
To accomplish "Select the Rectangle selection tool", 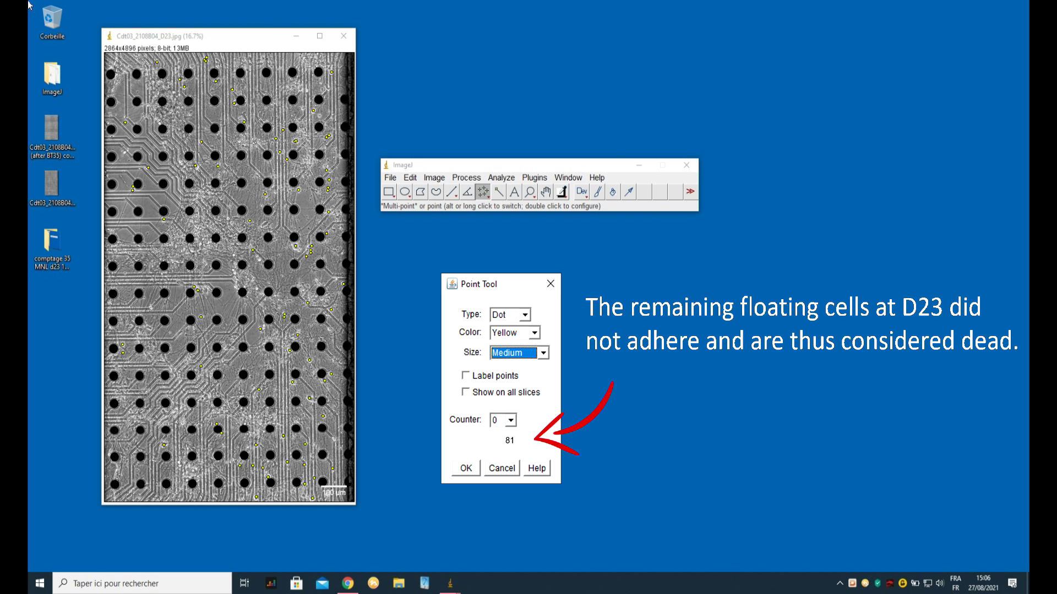I will (389, 191).
